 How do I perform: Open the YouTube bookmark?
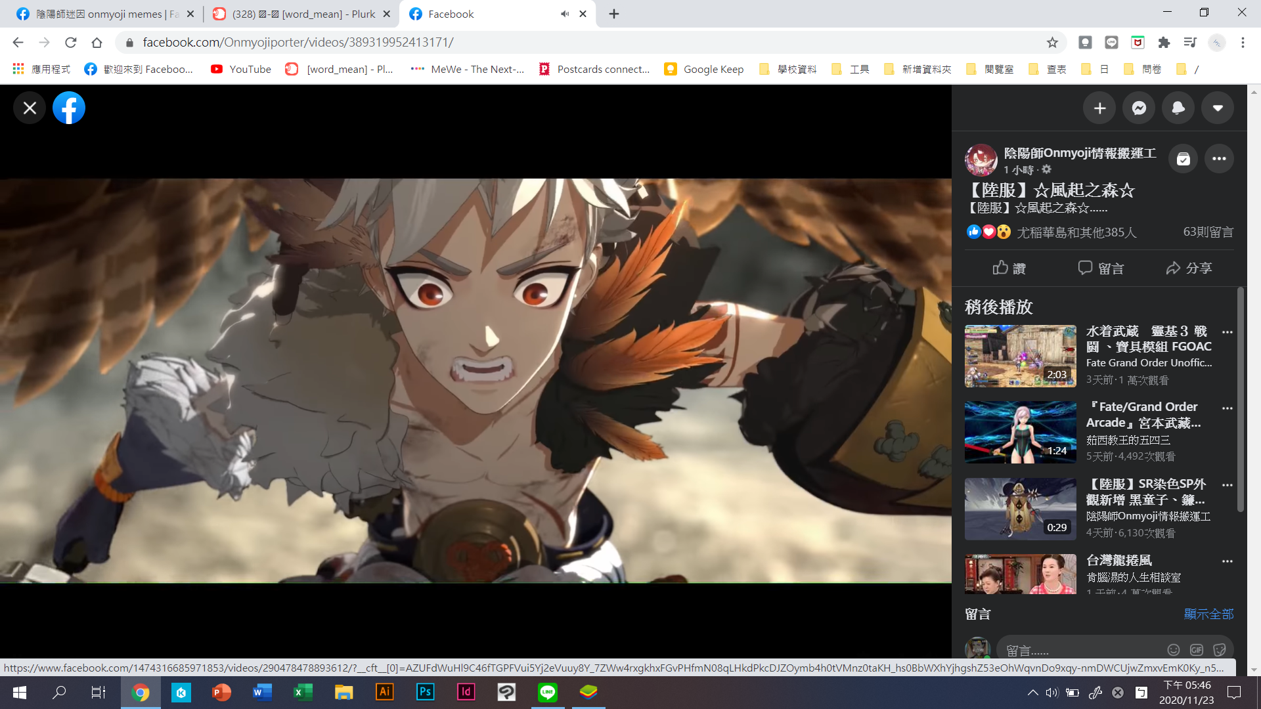pyautogui.click(x=240, y=69)
